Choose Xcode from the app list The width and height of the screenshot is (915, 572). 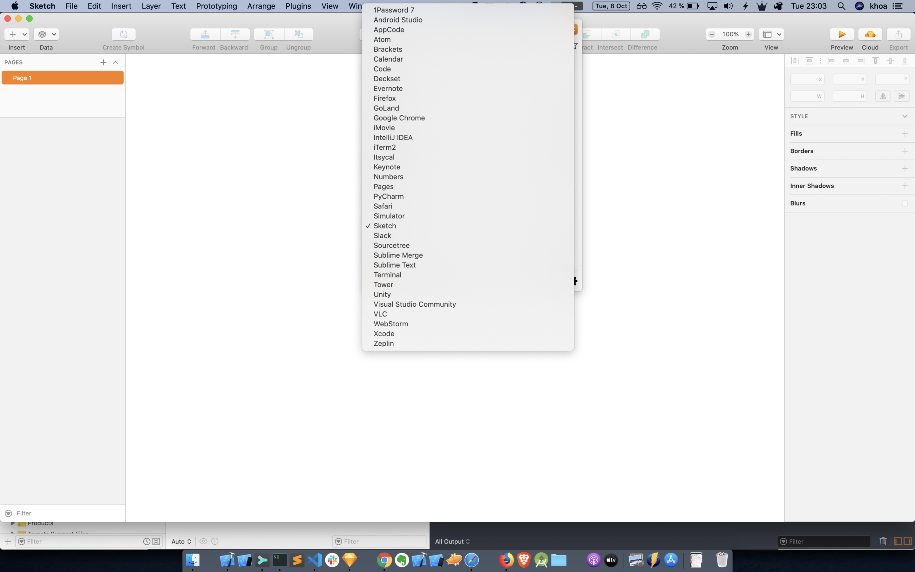pyautogui.click(x=384, y=334)
